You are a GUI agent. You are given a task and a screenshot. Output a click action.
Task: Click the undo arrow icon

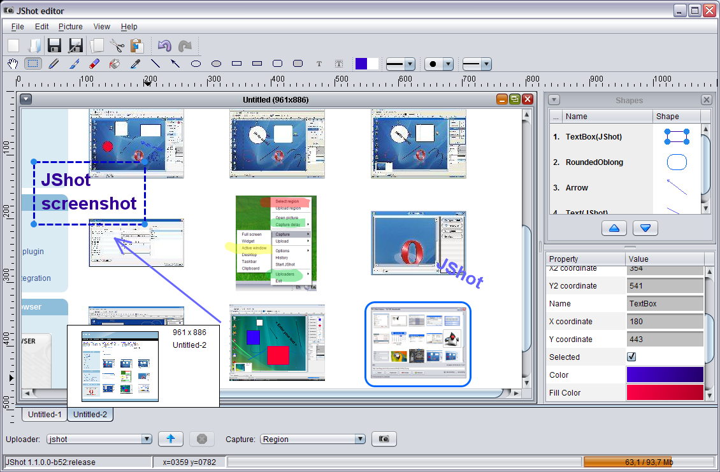coord(164,46)
